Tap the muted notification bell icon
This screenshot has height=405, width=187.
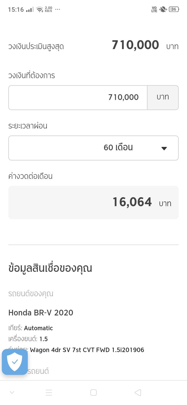[163, 10]
